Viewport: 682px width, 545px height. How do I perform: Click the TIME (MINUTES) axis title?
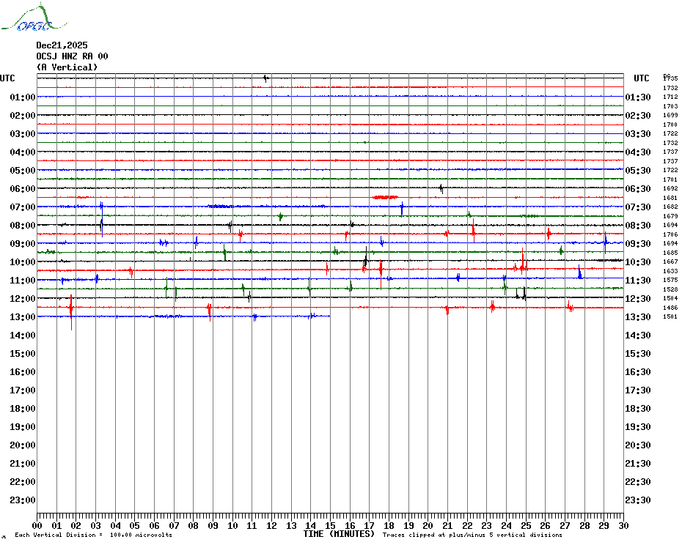point(339,534)
